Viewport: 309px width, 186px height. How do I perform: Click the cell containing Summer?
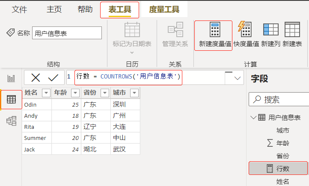[37, 138]
